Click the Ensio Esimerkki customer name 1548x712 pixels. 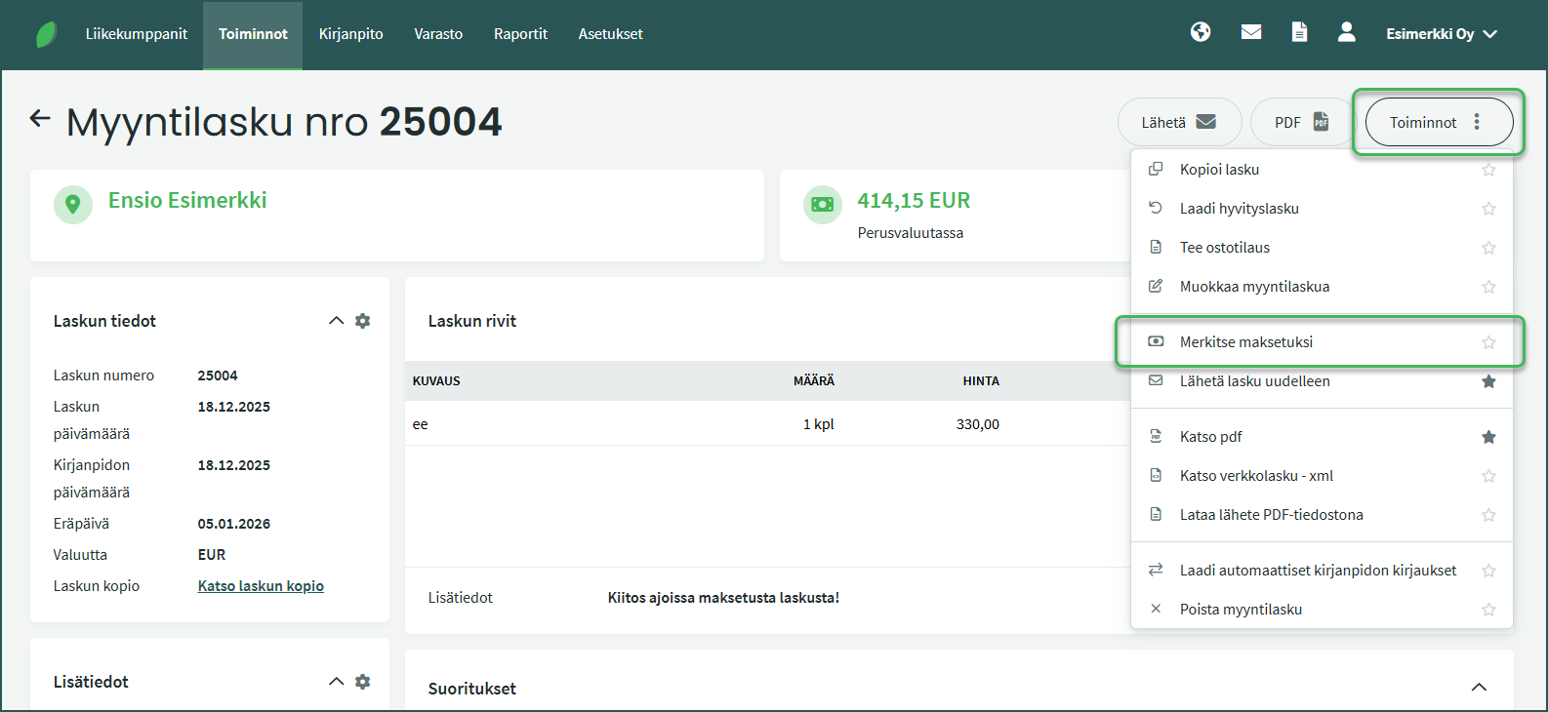pos(187,201)
